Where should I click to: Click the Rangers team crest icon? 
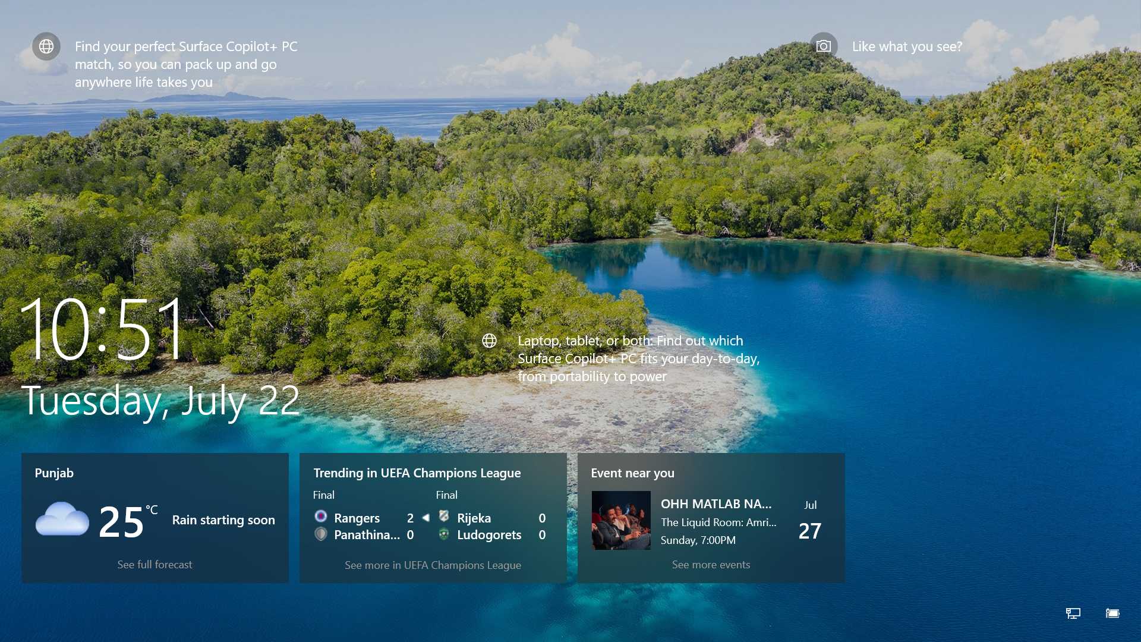[321, 517]
